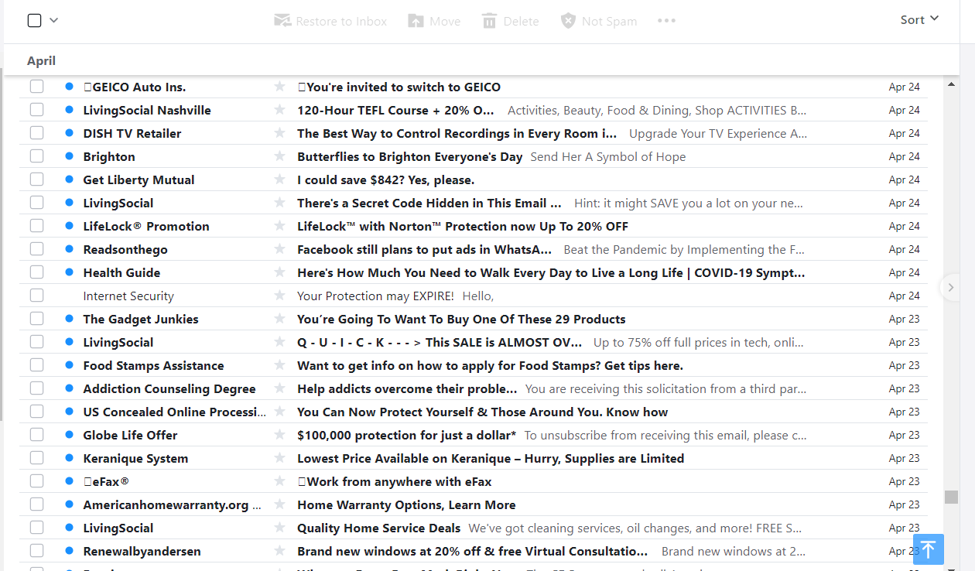
Task: Open the 'You're invited to switch to GEICO' email
Action: click(399, 87)
